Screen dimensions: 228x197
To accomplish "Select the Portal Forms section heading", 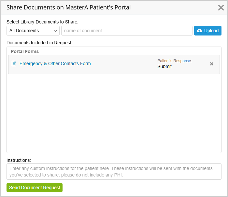I will tap(25, 51).
